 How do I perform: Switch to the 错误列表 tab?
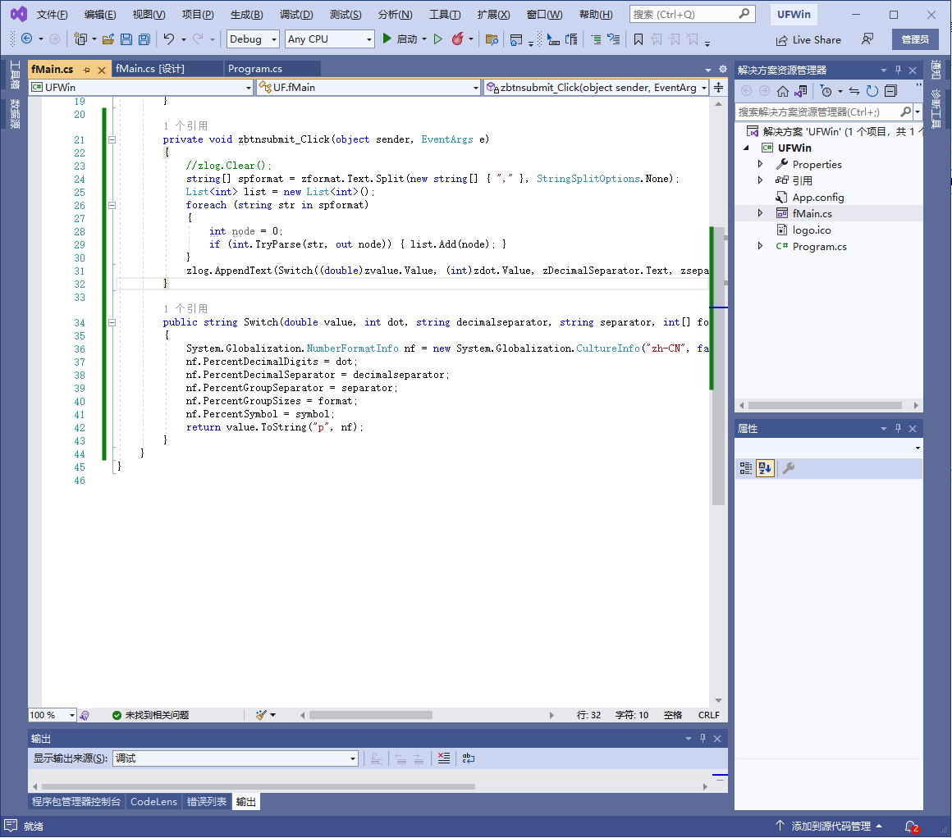(x=206, y=802)
